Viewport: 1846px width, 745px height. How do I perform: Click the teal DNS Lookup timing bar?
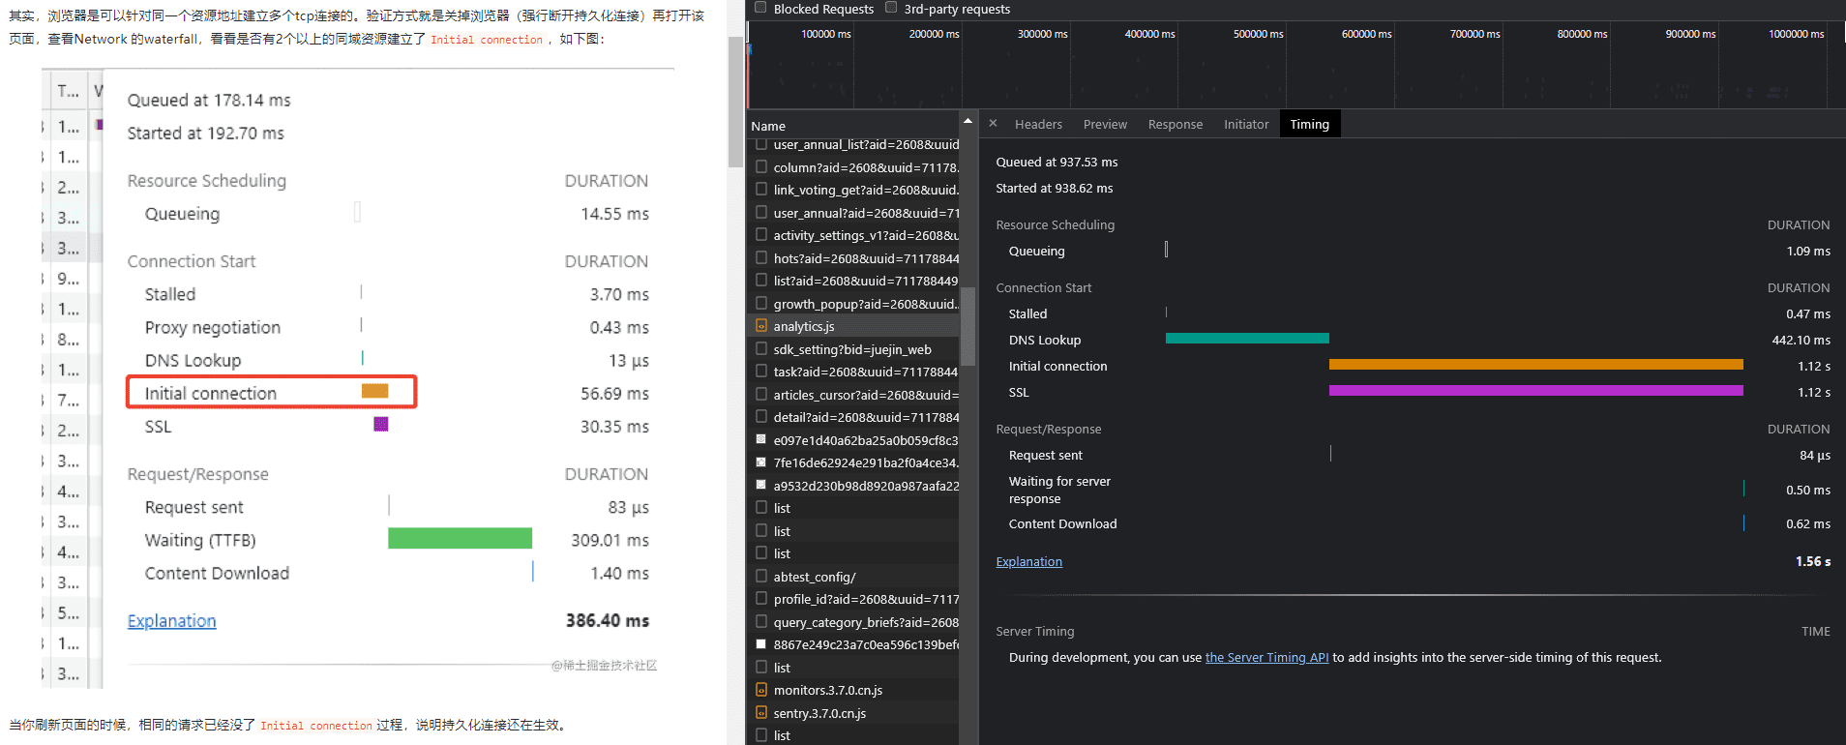[1246, 339]
